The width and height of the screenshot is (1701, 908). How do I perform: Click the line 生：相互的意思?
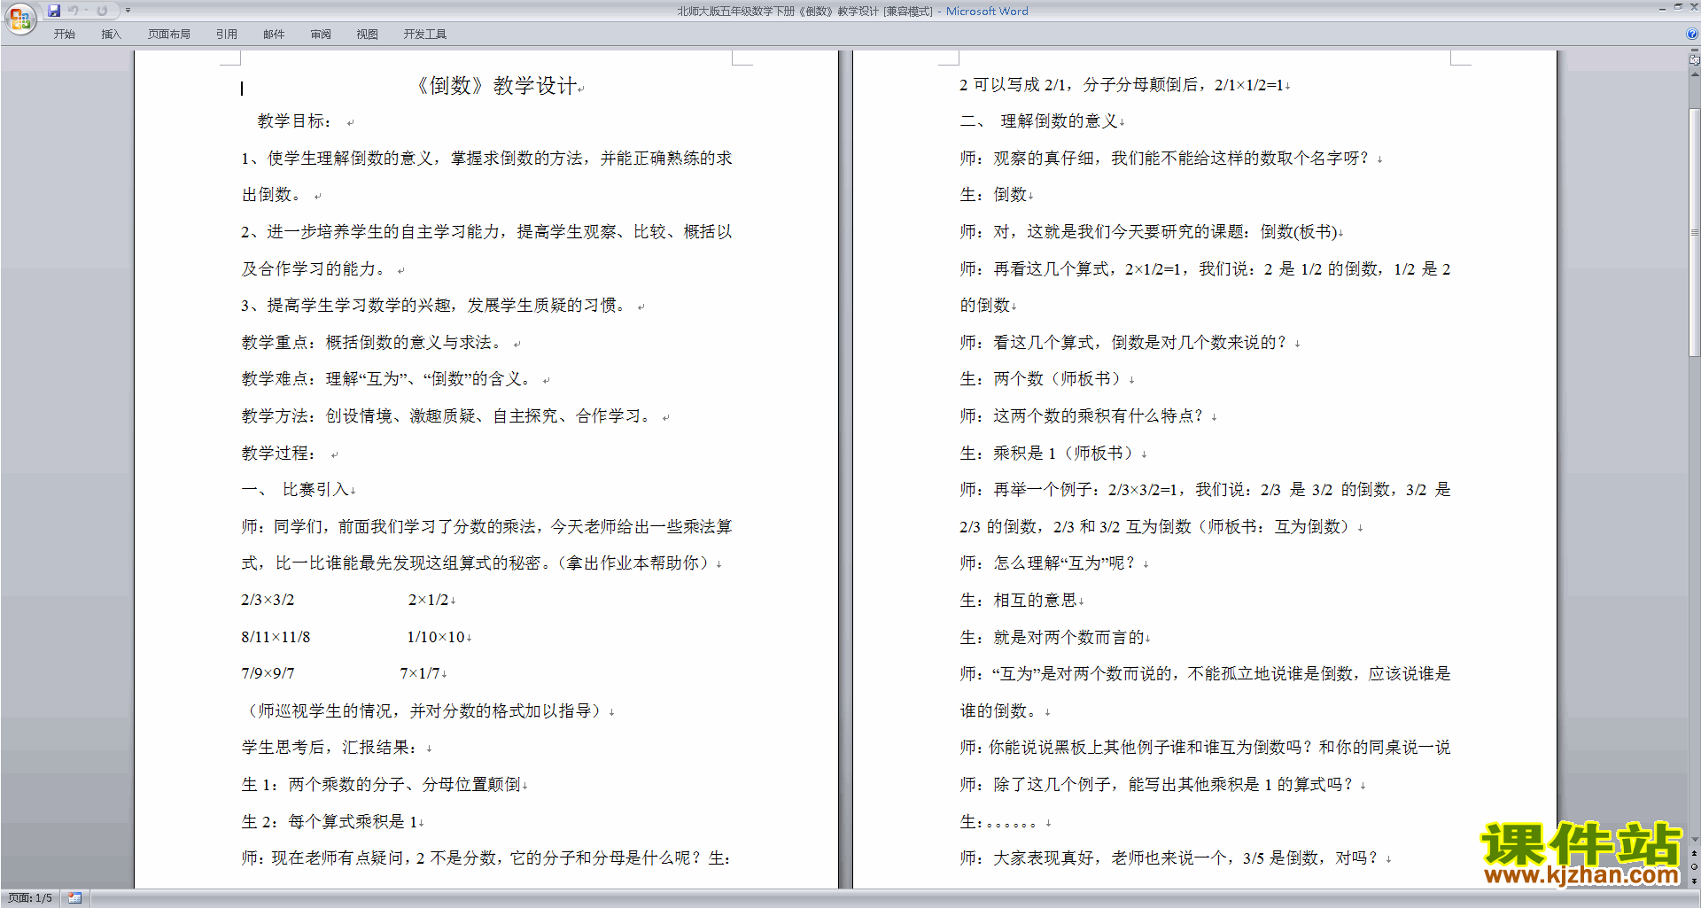[1019, 600]
